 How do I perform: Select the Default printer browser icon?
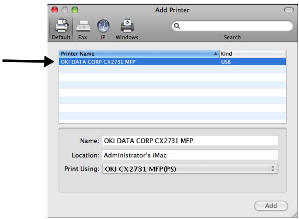[x=62, y=26]
